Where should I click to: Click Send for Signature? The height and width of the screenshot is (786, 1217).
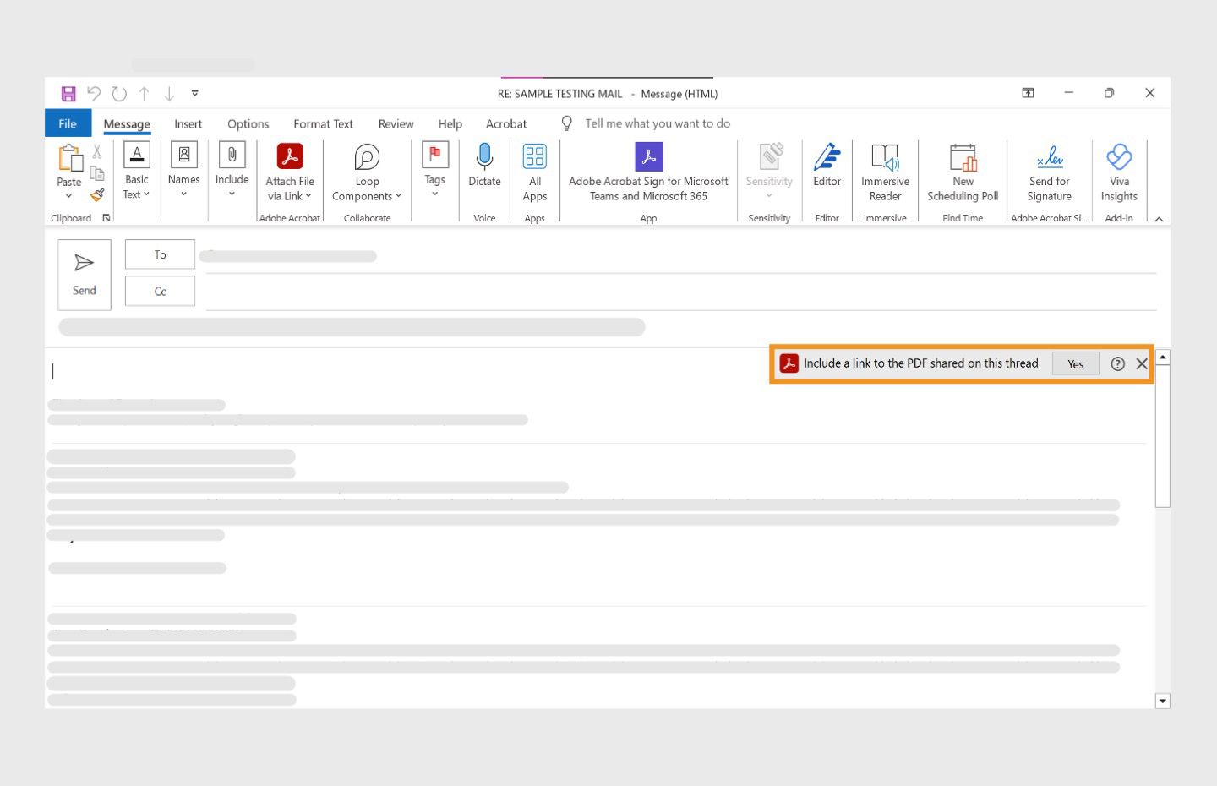click(x=1049, y=172)
